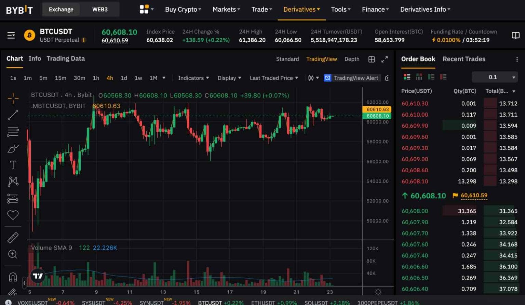Viewport: 525px width, 305px height.
Task: Switch chart to Depth view
Action: click(x=352, y=59)
